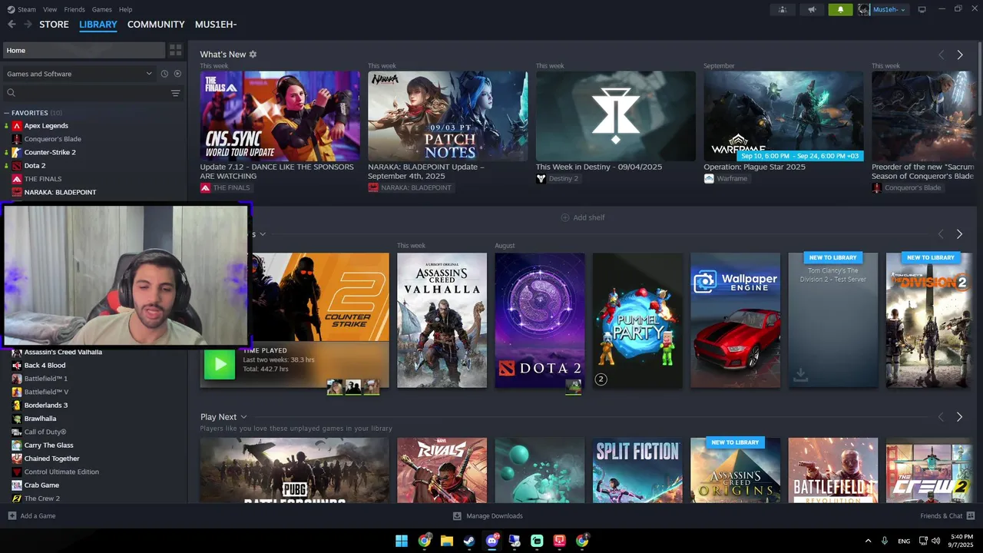Open the announcements megaphone icon
This screenshot has height=553, width=983.
click(812, 9)
